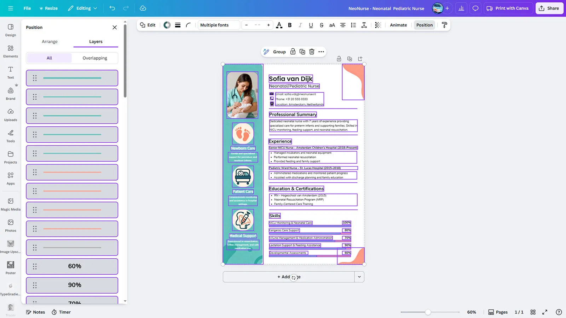Click the zoom slider handle
This screenshot has height=318, width=566.
coord(428,312)
